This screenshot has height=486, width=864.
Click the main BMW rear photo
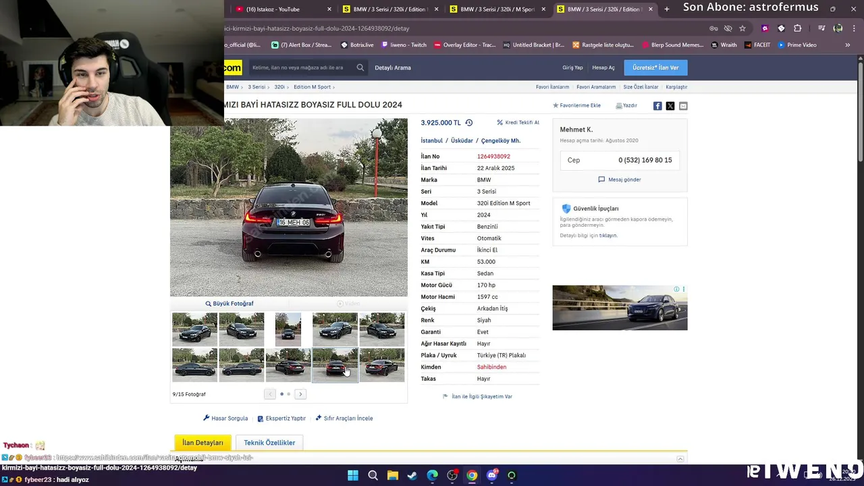point(289,207)
